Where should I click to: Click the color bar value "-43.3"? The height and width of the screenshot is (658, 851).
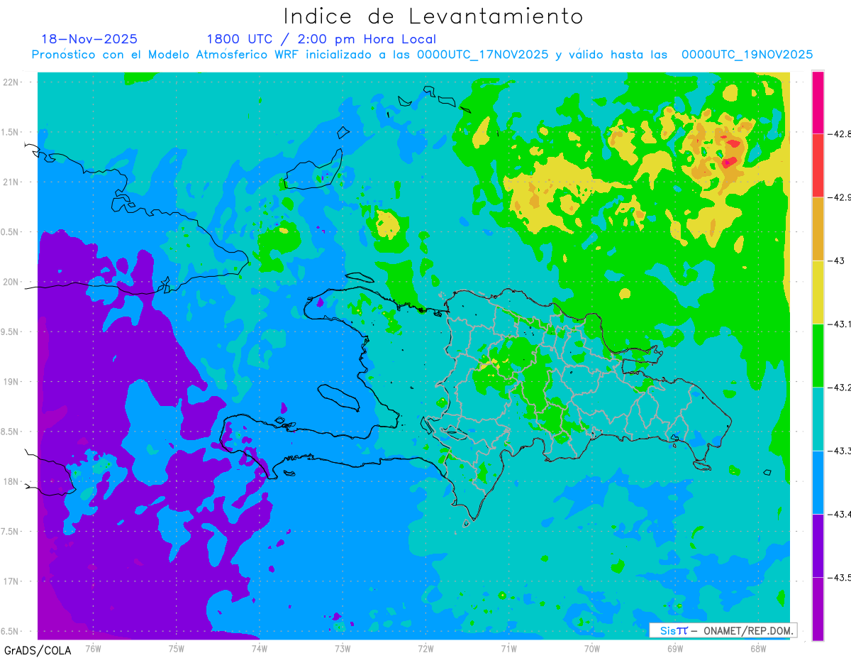(x=839, y=451)
